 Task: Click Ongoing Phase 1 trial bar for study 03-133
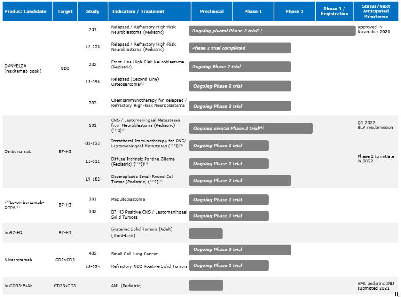click(229, 145)
